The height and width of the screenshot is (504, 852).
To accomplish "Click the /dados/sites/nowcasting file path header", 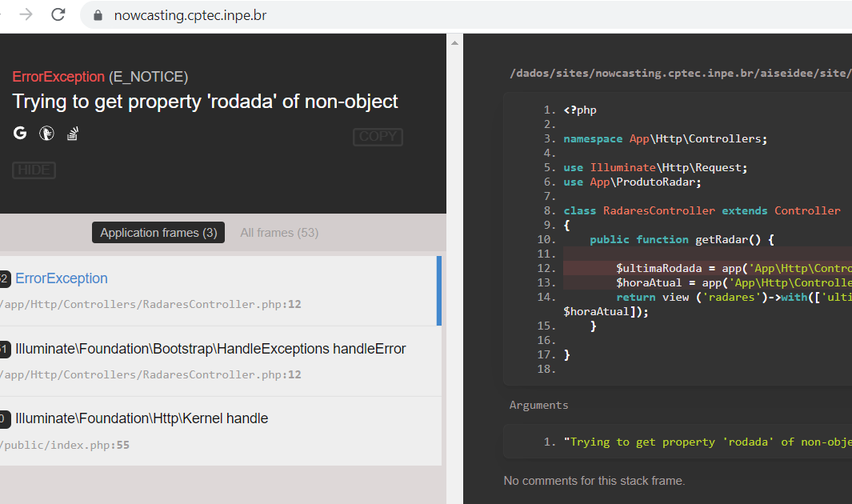I will [680, 73].
